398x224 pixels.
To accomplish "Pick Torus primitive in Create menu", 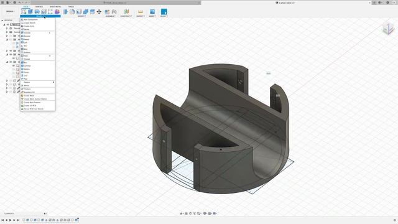I will pos(37,72).
